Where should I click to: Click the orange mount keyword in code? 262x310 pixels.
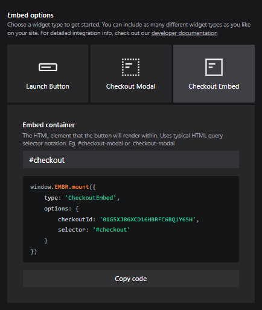[80, 187]
